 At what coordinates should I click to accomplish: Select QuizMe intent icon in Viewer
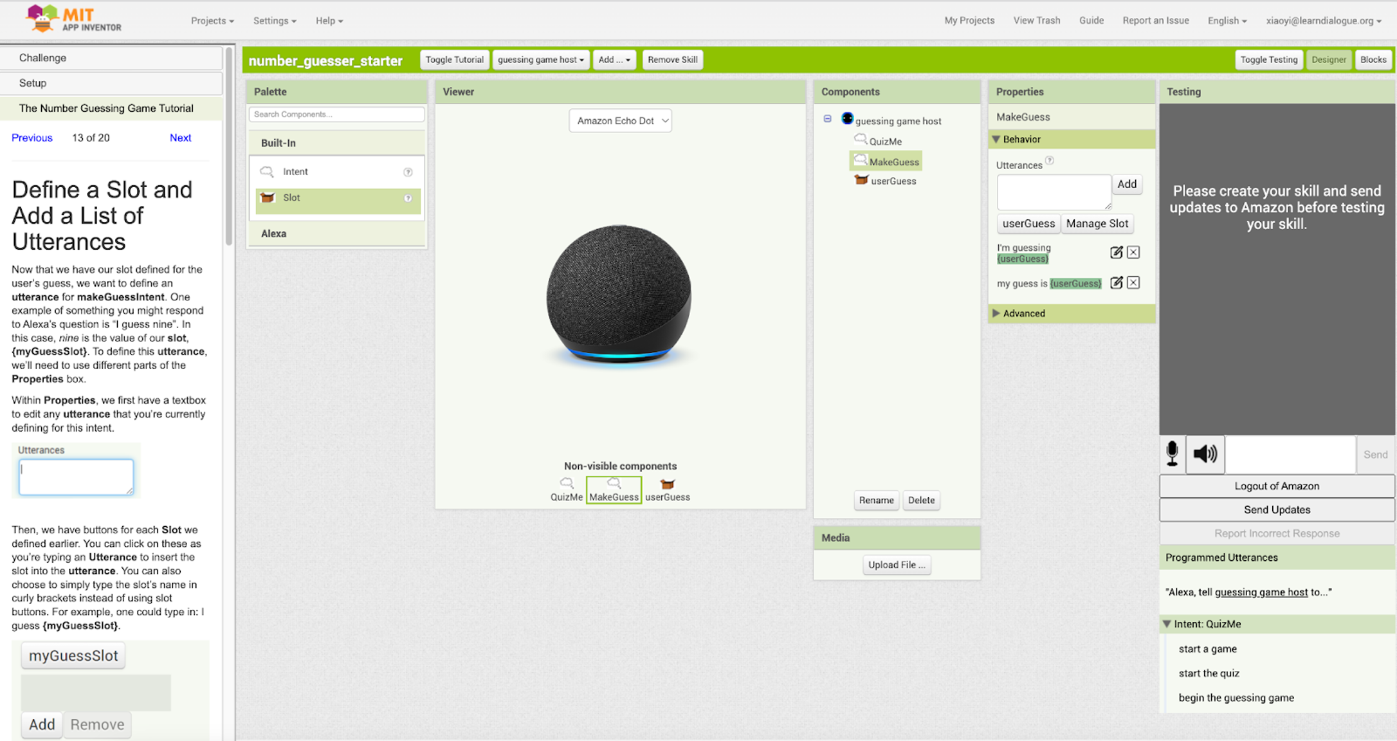point(566,483)
